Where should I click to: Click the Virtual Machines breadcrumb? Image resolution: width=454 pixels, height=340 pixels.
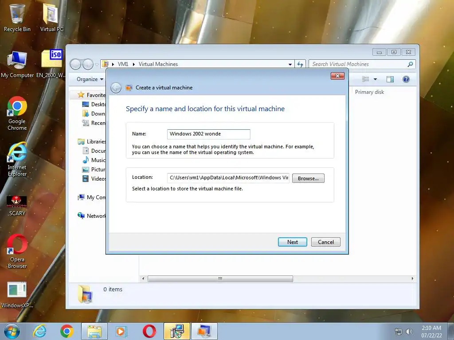(x=158, y=64)
